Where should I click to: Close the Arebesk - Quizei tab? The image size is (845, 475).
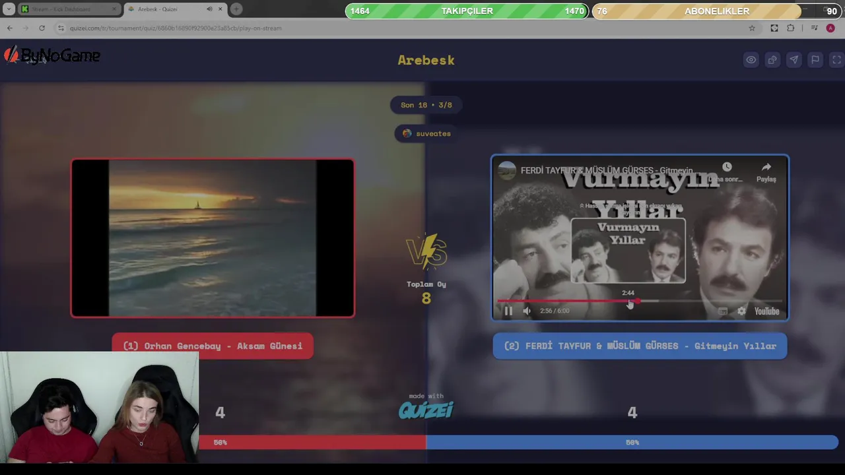[x=220, y=9]
